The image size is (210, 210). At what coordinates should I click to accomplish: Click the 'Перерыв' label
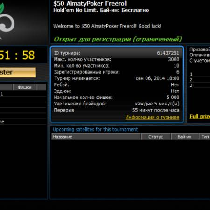[64, 110]
